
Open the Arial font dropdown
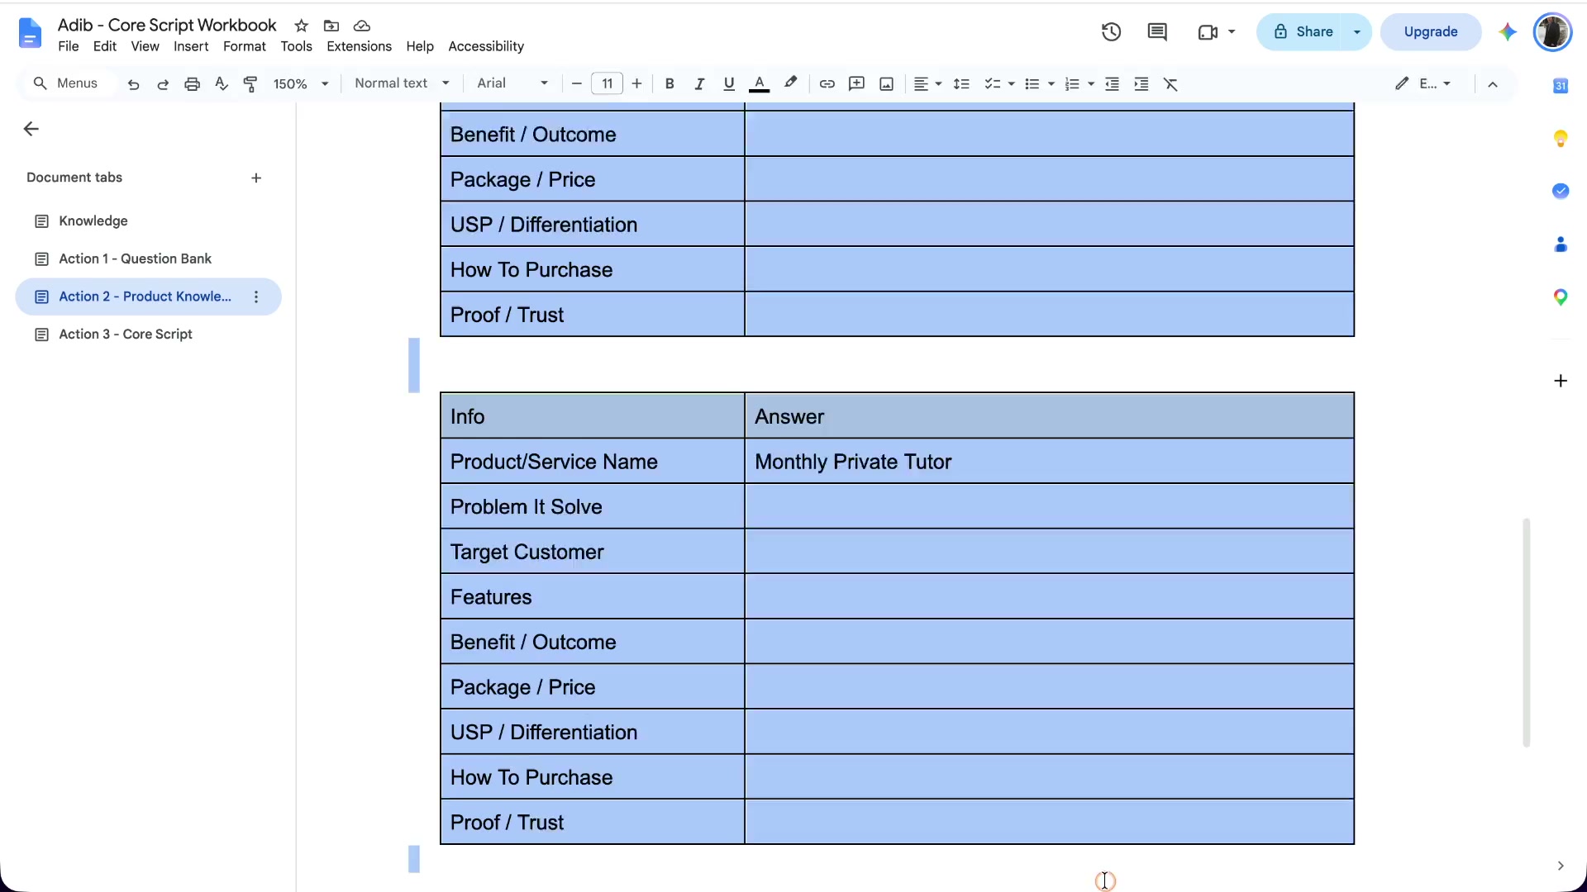pos(512,83)
